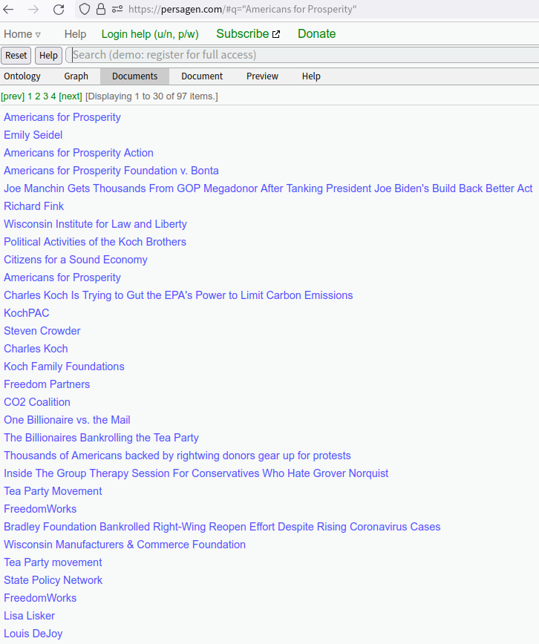Open Tea Party Movement capital-M link

coord(53,491)
